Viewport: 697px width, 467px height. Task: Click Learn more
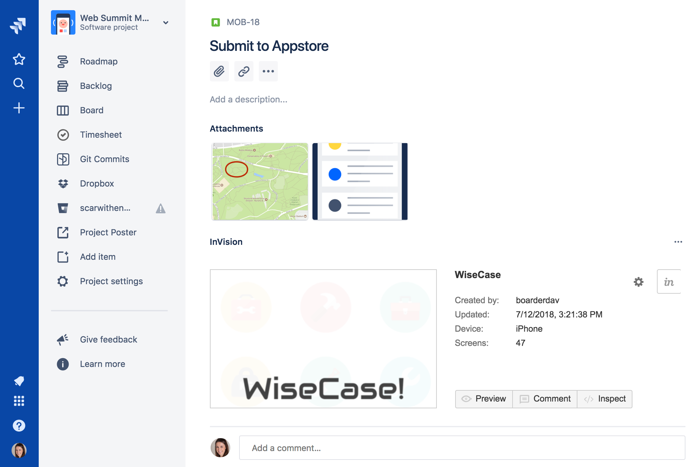click(109, 364)
